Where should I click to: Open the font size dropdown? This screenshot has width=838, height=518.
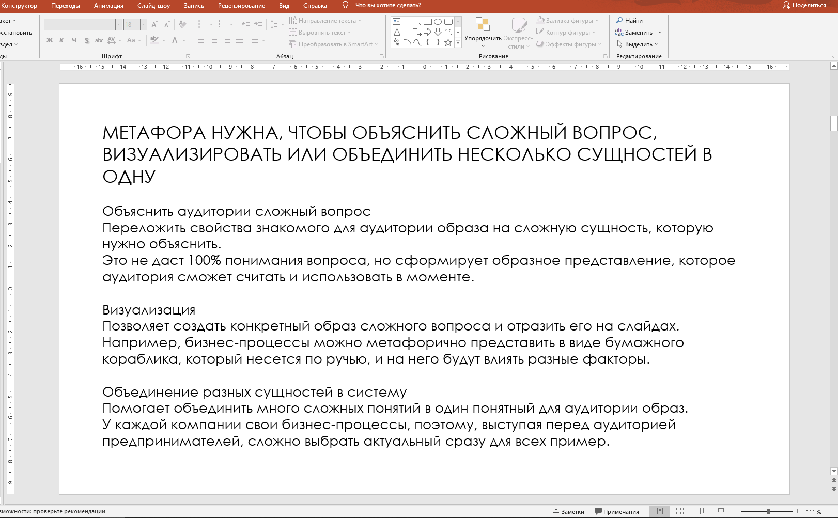pos(143,24)
